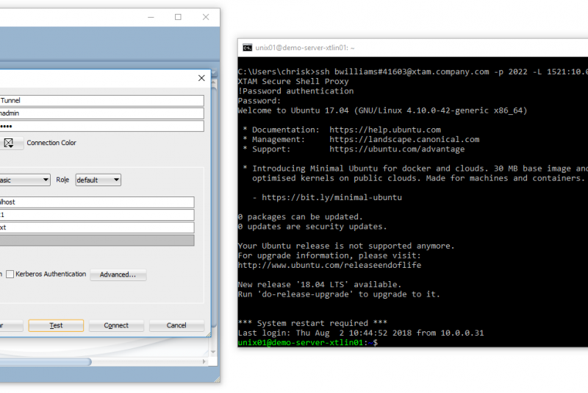The image size is (588, 393).
Task: Close the connection dialog with the X
Action: [201, 78]
